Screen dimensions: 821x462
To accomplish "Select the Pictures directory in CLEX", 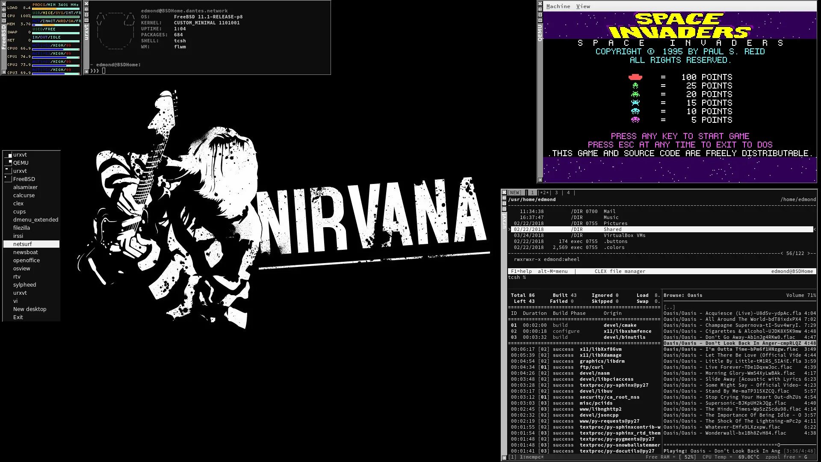I will click(x=615, y=223).
